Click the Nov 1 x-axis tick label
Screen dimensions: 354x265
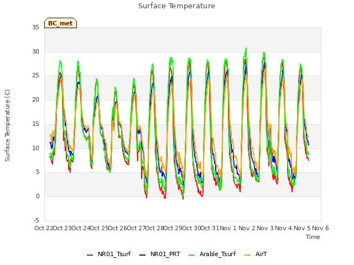(228, 228)
